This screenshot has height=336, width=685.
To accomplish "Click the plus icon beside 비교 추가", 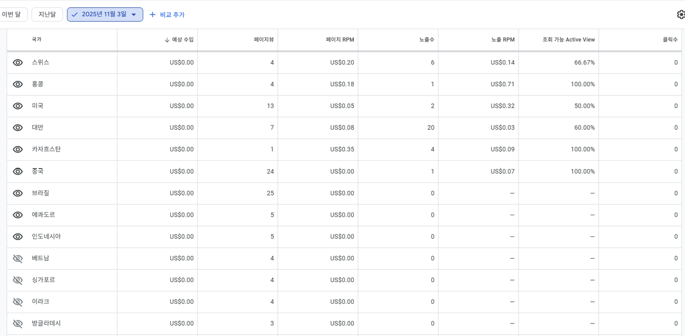I will (x=153, y=15).
